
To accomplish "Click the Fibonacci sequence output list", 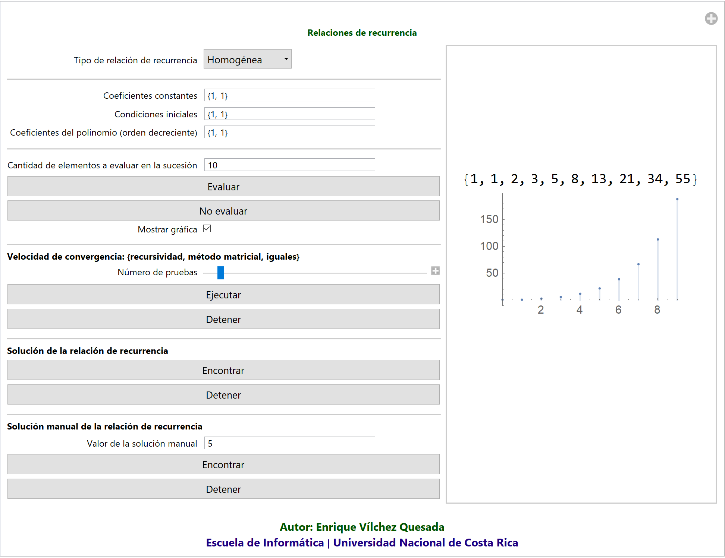I will click(x=580, y=179).
